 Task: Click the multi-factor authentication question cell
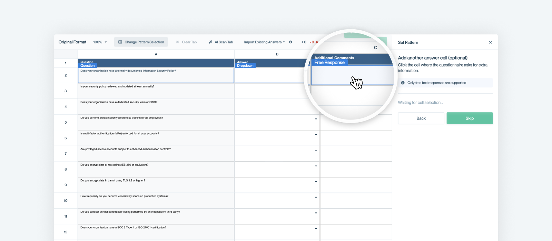point(156,138)
